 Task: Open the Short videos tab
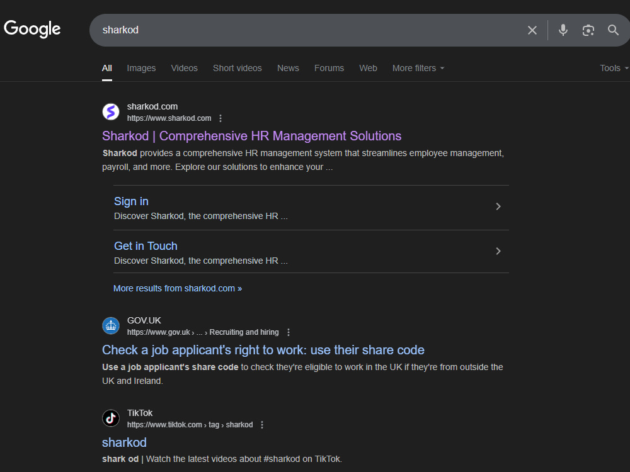(x=238, y=68)
